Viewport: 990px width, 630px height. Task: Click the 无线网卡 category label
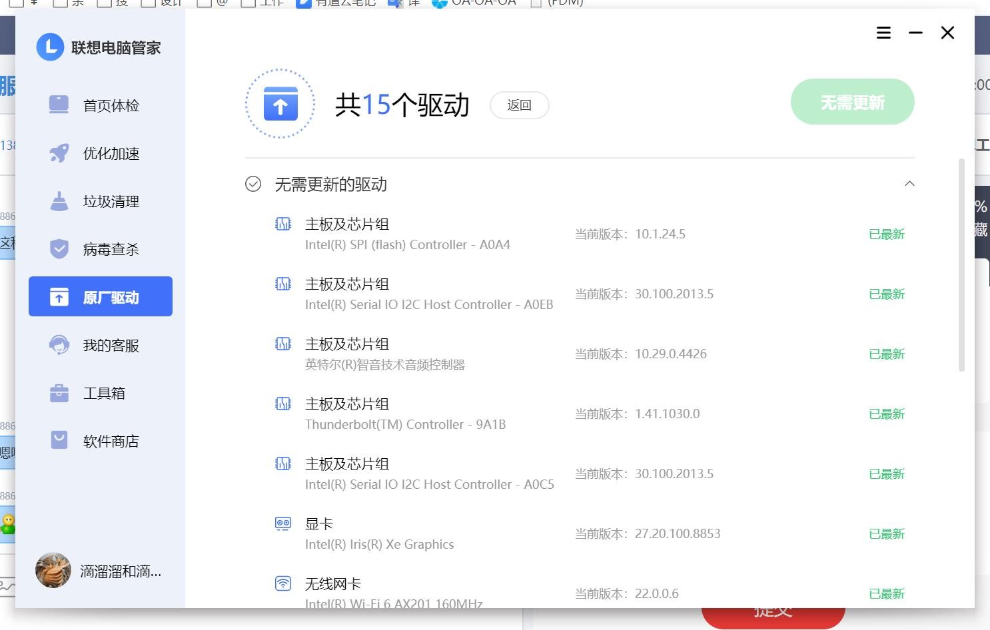click(x=333, y=584)
